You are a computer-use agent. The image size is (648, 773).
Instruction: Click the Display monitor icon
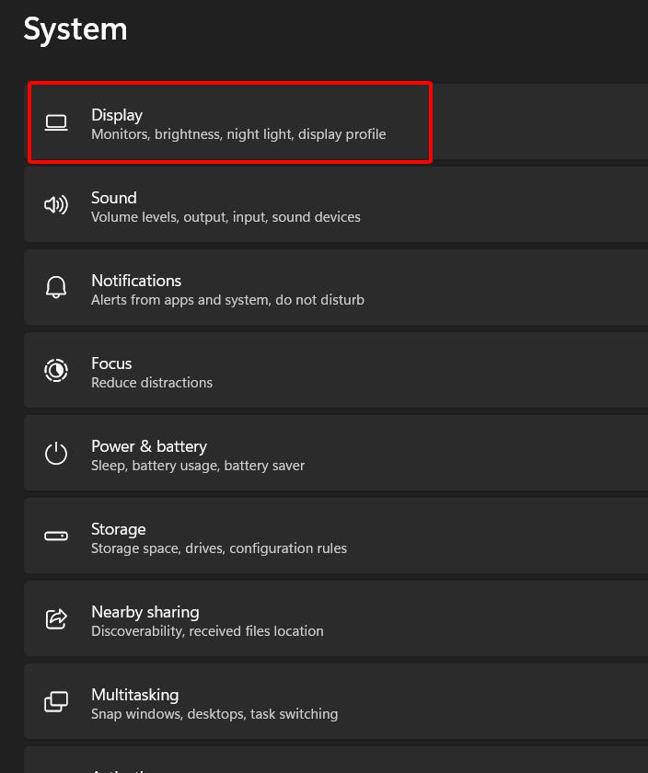click(56, 121)
